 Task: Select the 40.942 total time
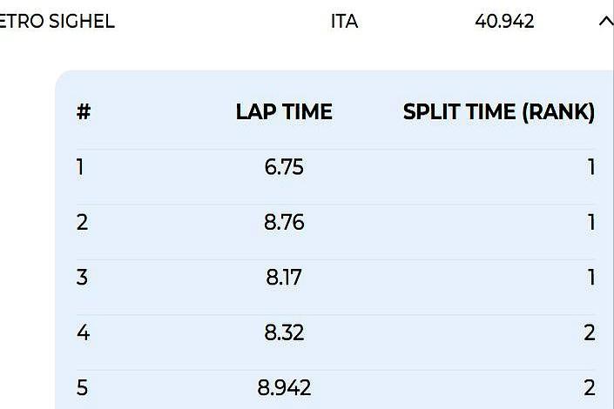(504, 22)
